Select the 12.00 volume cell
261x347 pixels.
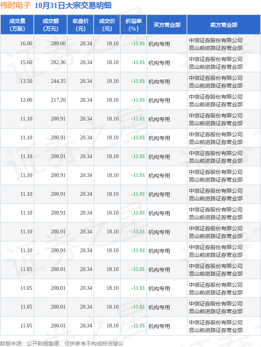26,100
